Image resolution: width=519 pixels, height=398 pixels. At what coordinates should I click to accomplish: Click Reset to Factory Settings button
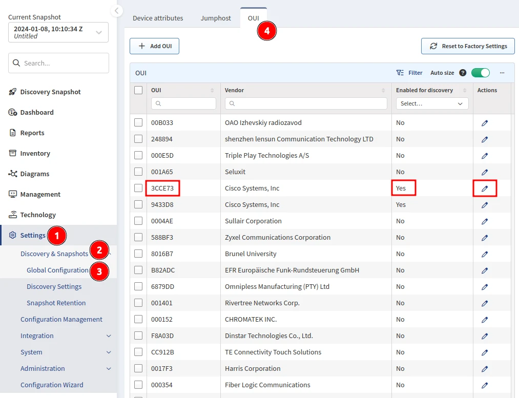click(x=468, y=46)
